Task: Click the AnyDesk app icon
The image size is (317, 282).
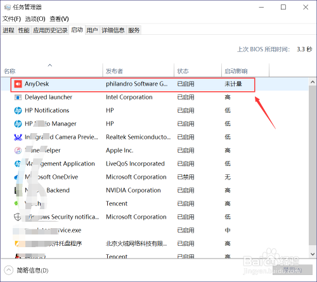Action: tap(18, 84)
